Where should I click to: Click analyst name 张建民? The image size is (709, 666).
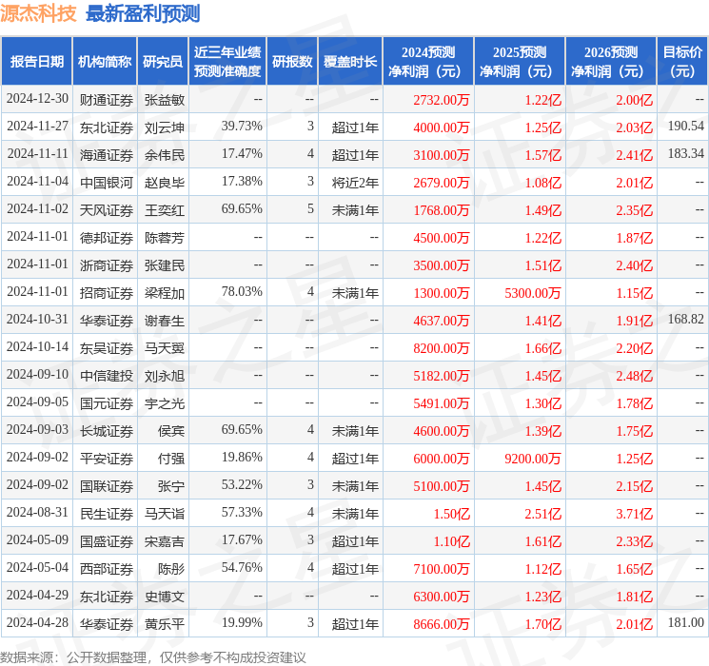165,265
